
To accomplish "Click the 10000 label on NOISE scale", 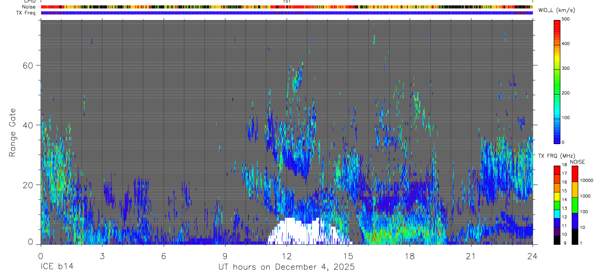I will (x=587, y=180).
